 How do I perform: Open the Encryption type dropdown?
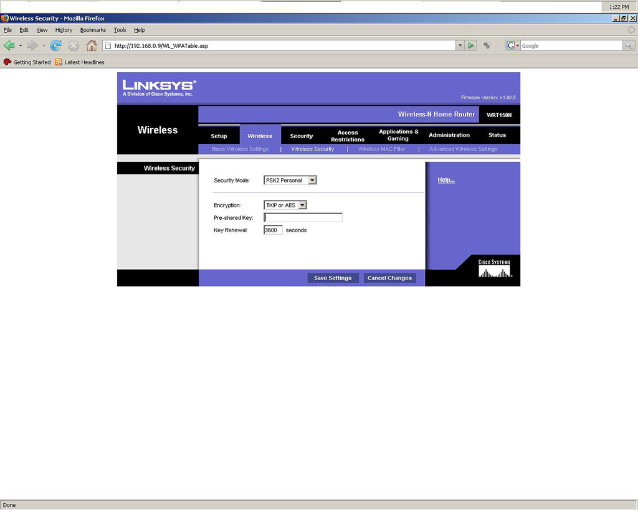(x=302, y=205)
